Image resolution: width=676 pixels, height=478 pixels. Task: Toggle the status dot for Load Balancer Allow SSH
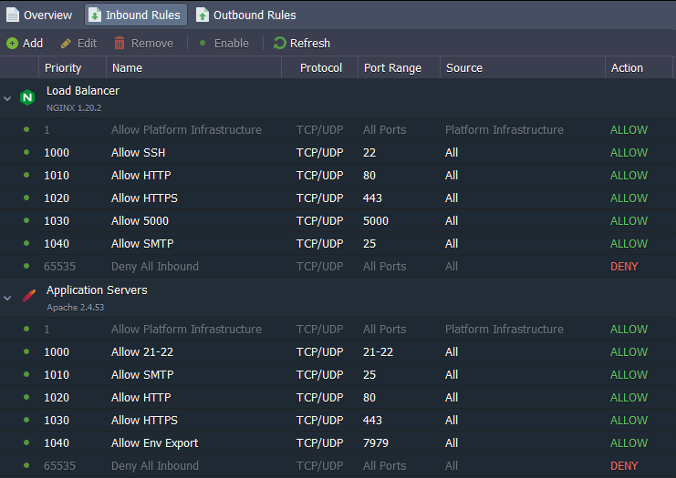(26, 152)
